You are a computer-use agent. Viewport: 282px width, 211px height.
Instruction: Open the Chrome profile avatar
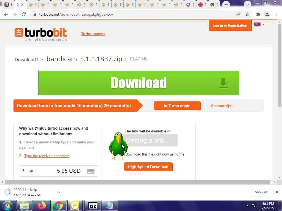click(x=267, y=14)
